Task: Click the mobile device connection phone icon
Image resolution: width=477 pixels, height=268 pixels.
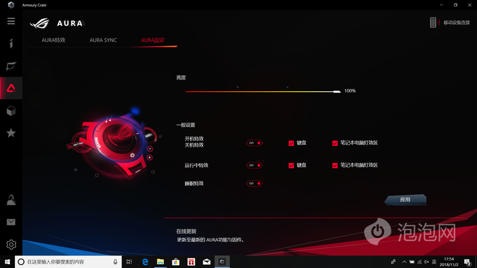Action: pos(433,22)
